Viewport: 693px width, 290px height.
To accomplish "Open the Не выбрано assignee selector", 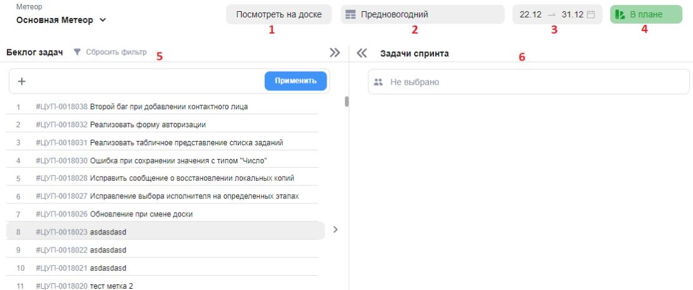I will (x=529, y=82).
